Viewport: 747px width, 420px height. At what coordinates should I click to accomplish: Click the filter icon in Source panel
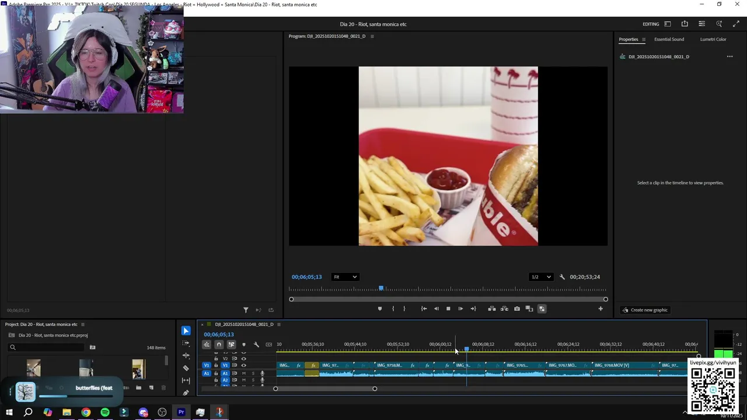click(x=246, y=310)
